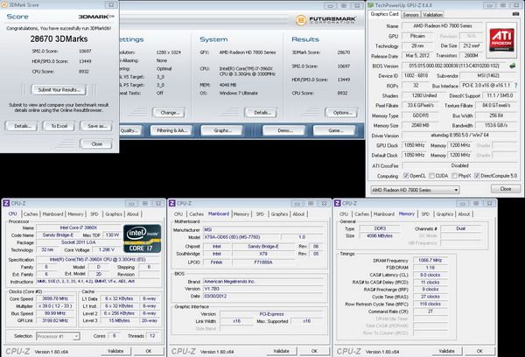
Task: Click OK in the middle CPU-Z window
Action: (x=314, y=351)
